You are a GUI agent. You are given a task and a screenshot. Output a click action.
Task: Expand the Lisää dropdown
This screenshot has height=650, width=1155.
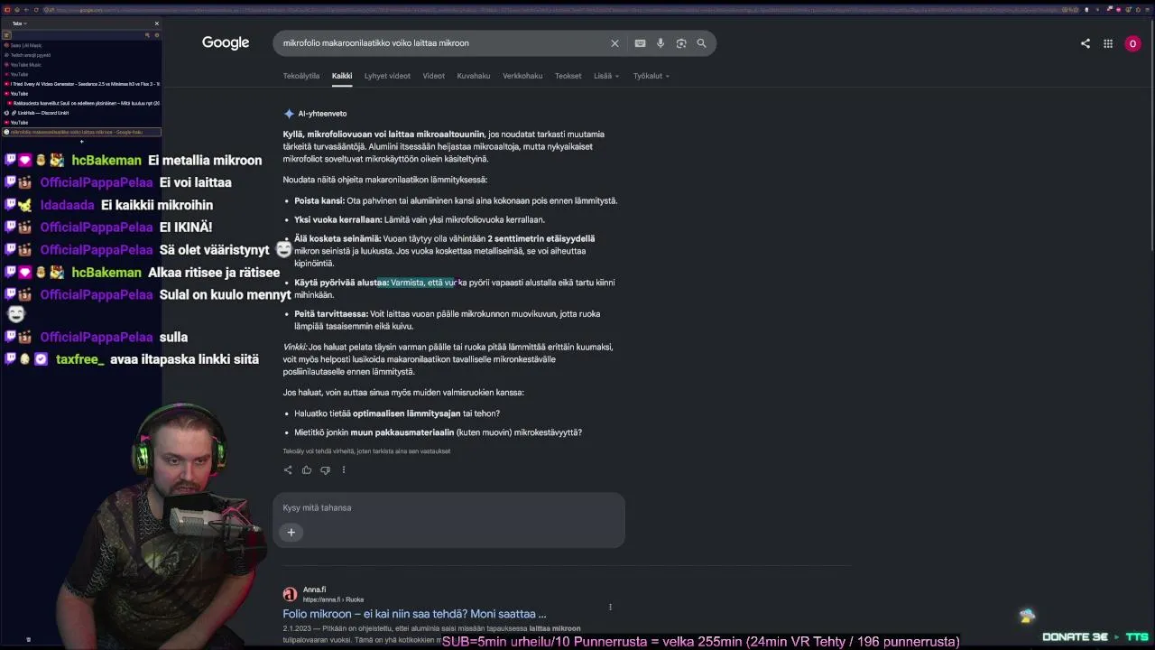(606, 76)
